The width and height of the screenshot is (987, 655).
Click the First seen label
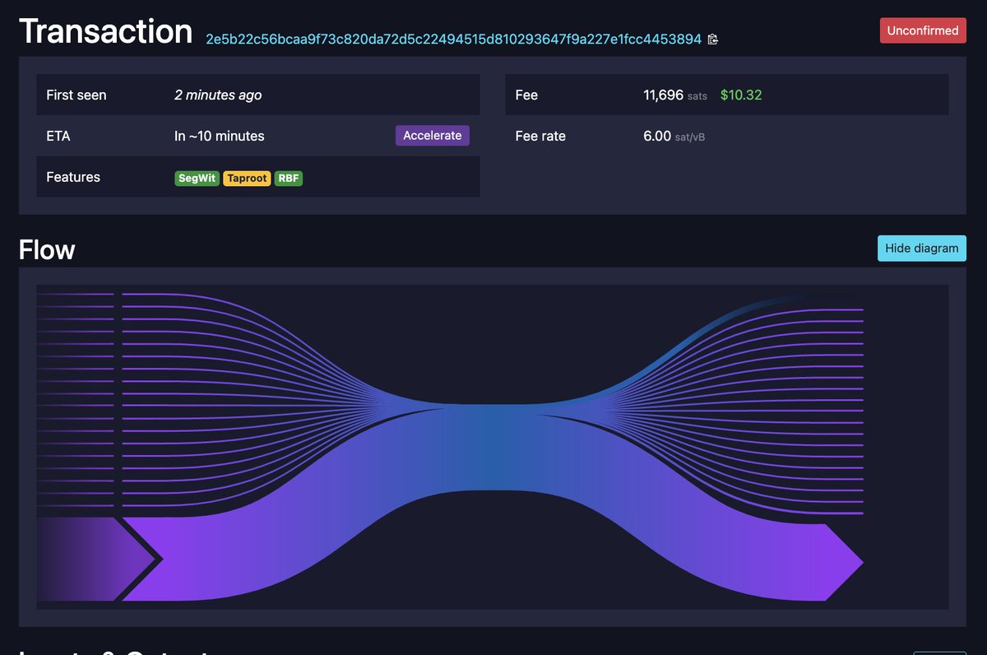[x=76, y=95]
